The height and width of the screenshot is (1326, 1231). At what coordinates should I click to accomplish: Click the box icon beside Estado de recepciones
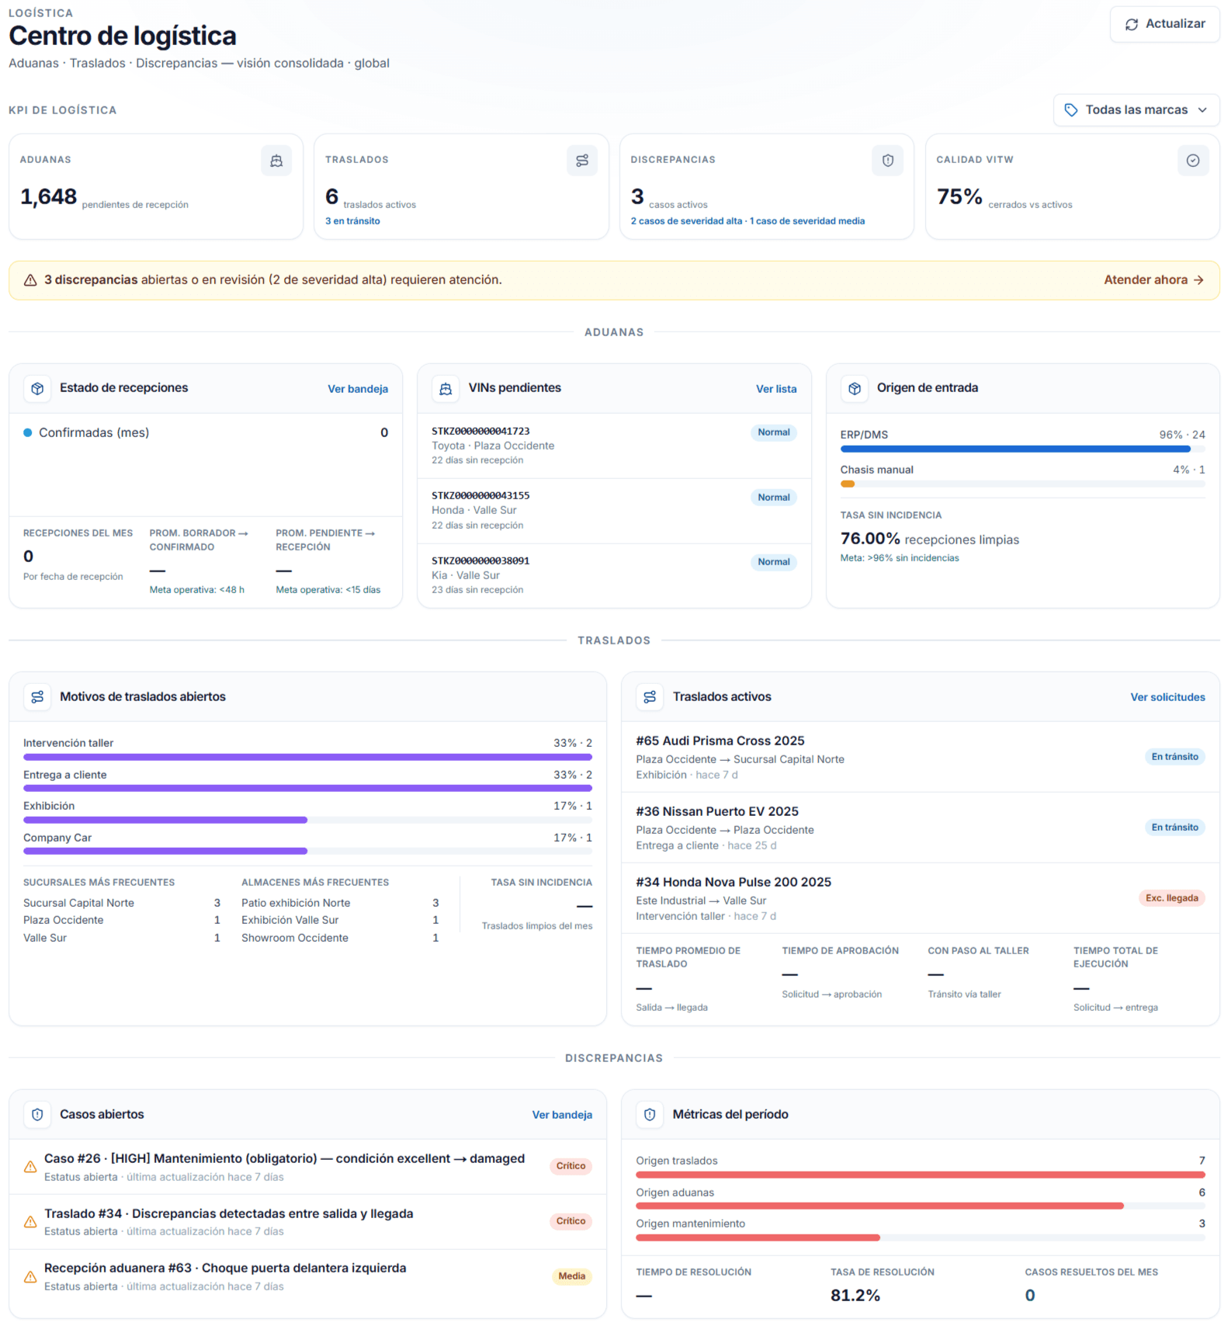(x=37, y=388)
